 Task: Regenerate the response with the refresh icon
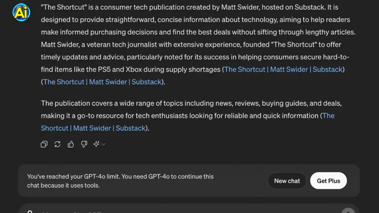tap(57, 144)
